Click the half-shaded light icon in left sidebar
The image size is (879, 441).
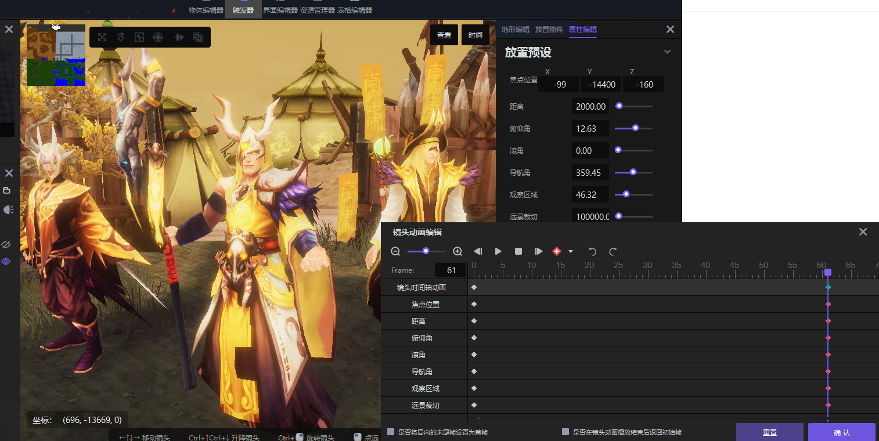8,209
